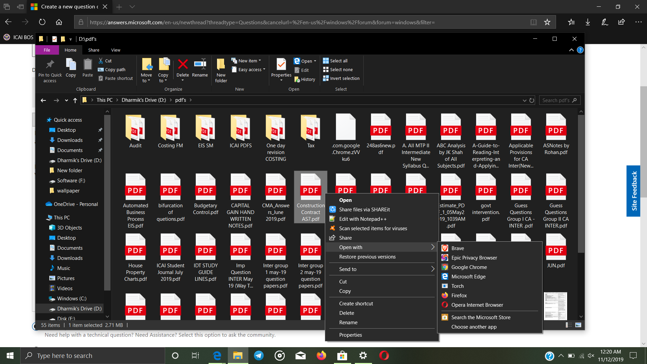Screen dimensions: 647x364
Task: Click History in Open group
Action: pos(305,79)
